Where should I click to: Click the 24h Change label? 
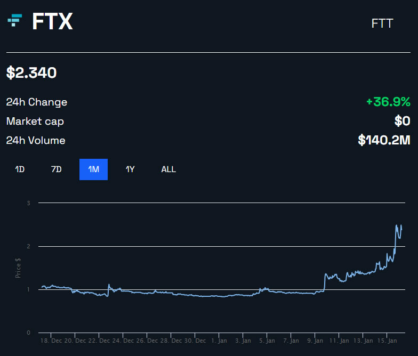coord(37,102)
